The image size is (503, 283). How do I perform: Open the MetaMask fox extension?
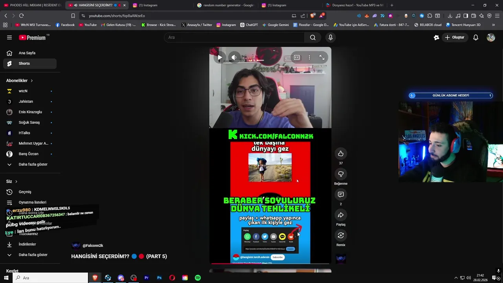[367, 16]
